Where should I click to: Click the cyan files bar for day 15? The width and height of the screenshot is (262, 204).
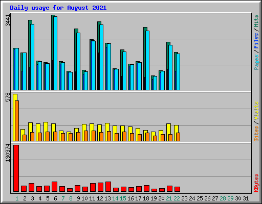coord(124,71)
